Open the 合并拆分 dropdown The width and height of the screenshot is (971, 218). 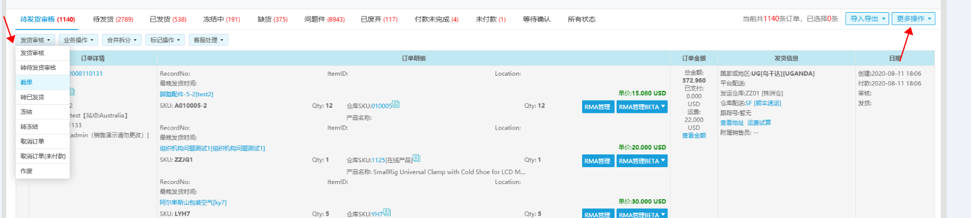122,40
